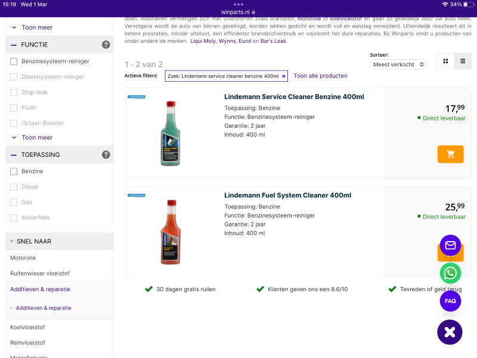Check the Benzinesysteem-reiniger filter
Screen dimensions: 477x358
click(x=14, y=61)
